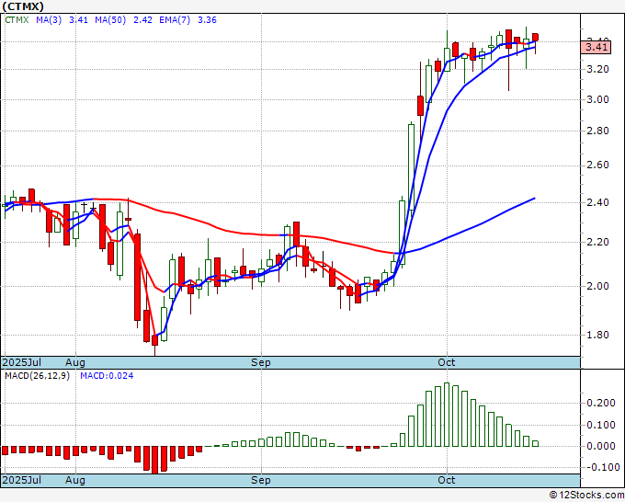This screenshot has width=625, height=502.
Task: Select the CTMX legend label
Action: coord(17,20)
